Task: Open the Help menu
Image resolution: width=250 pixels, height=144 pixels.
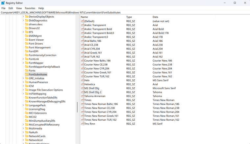Action: (x=41, y=8)
